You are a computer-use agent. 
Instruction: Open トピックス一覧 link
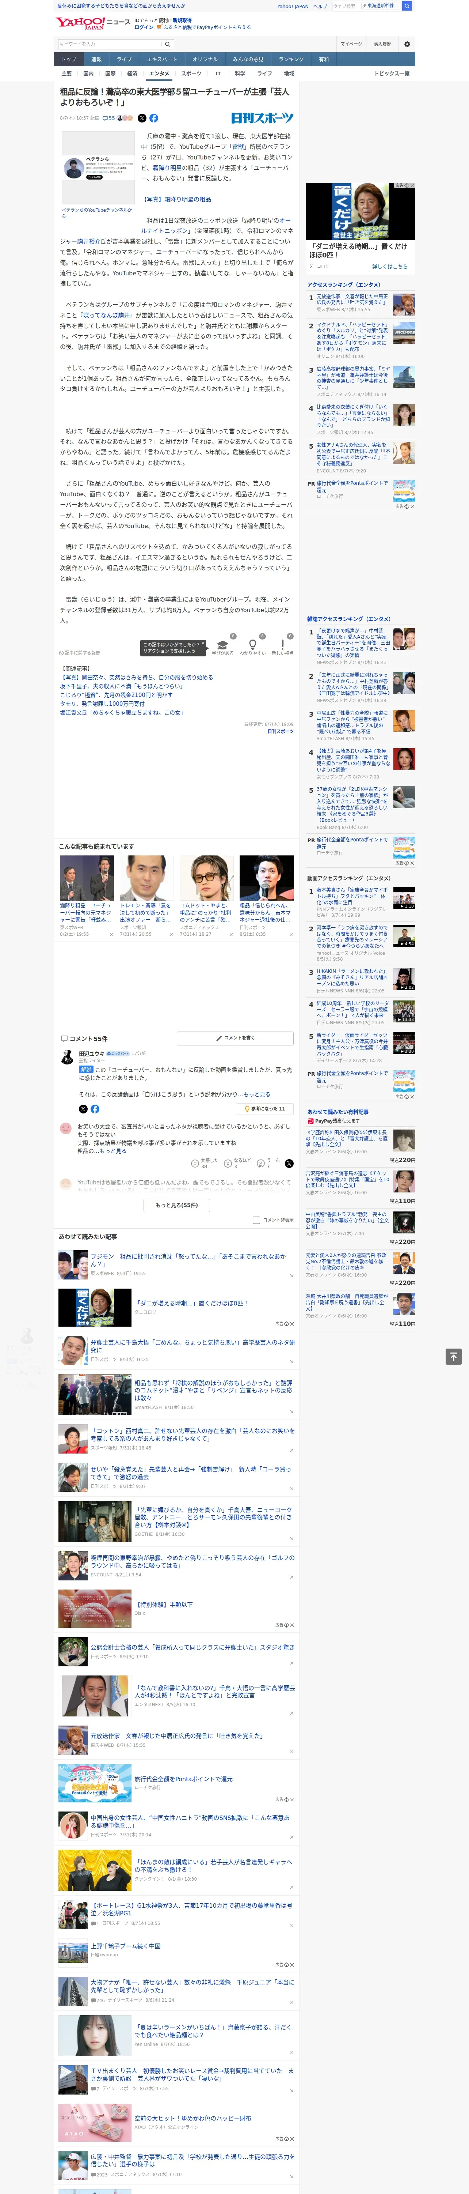(392, 73)
